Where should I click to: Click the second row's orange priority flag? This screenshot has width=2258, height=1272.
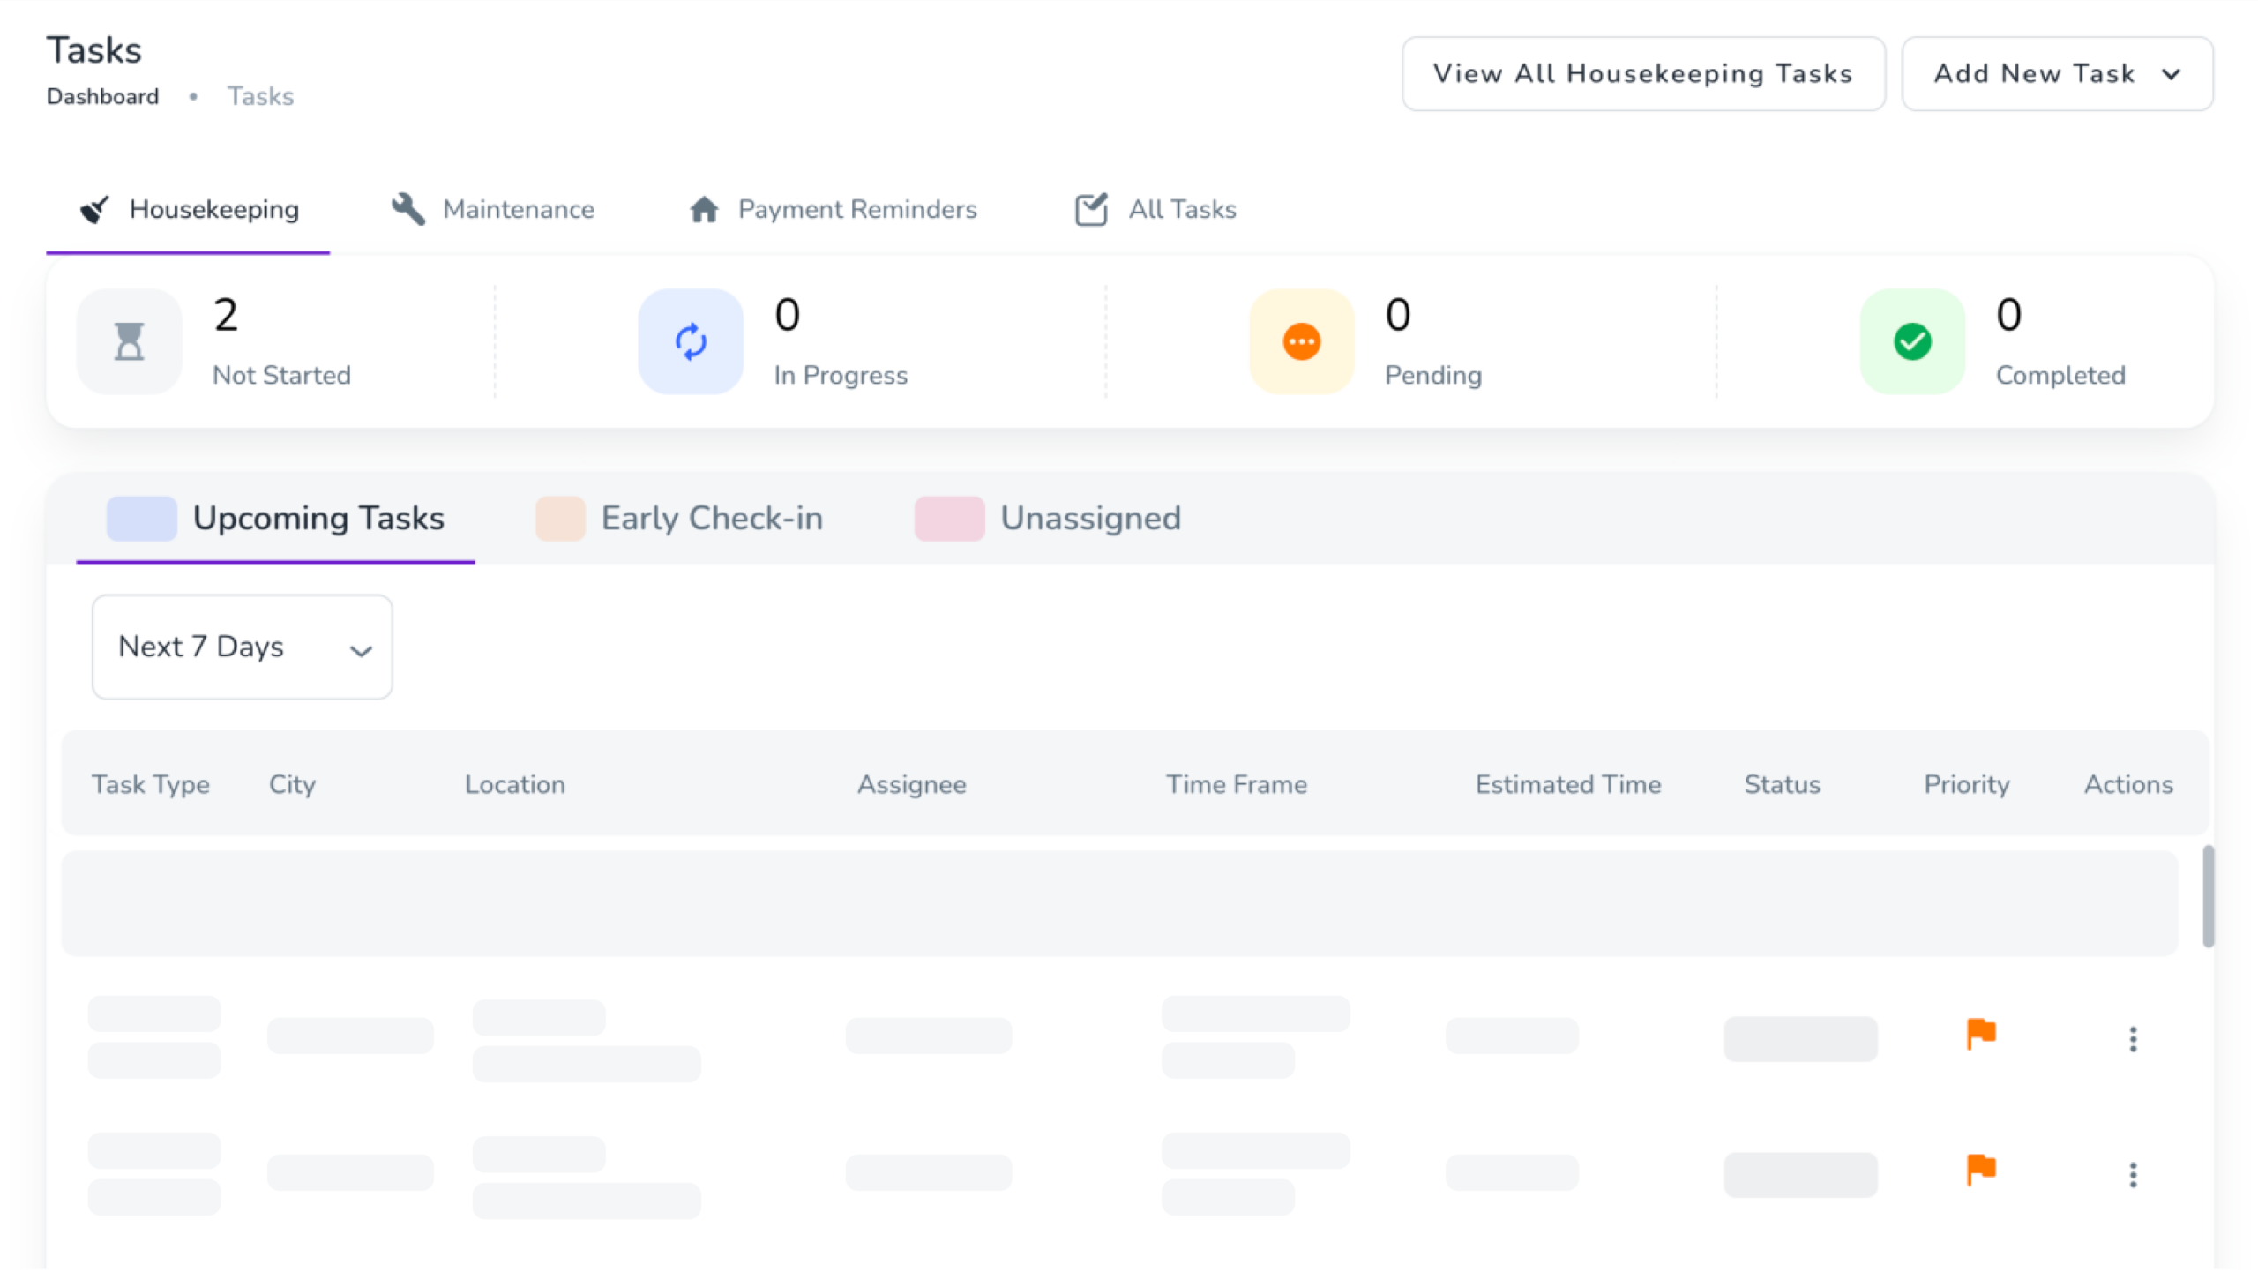[x=1980, y=1170]
